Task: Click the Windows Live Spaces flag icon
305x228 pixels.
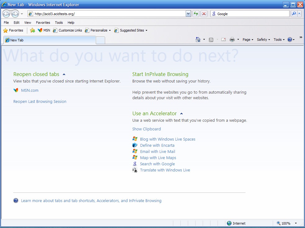Action: coord(135,139)
